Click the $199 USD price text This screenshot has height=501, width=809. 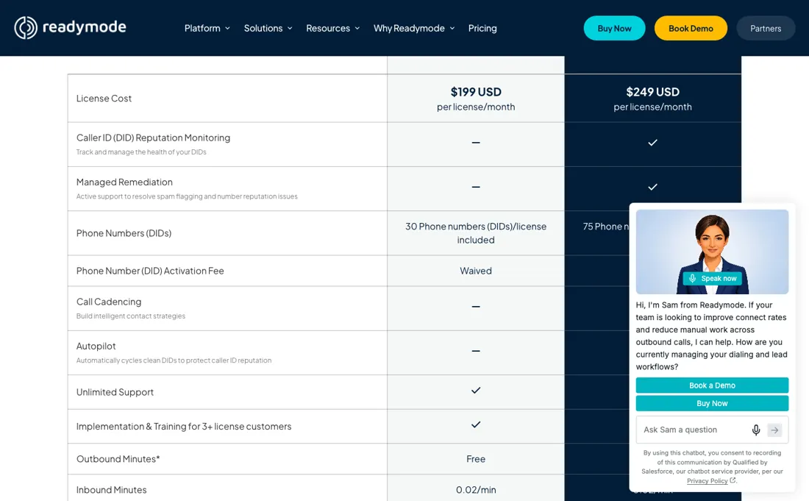coord(476,92)
